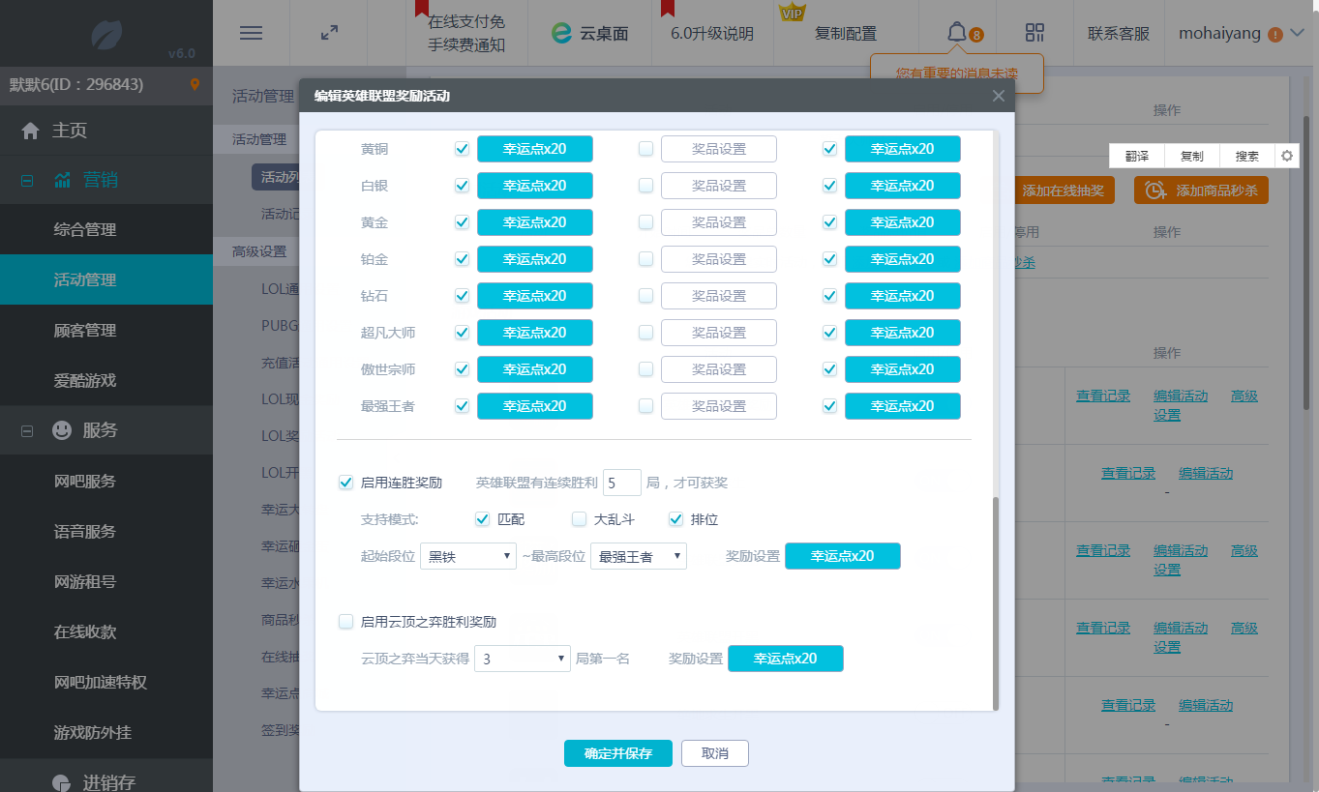
Task: Collapse the 服务 sidebar section
Action: point(27,430)
